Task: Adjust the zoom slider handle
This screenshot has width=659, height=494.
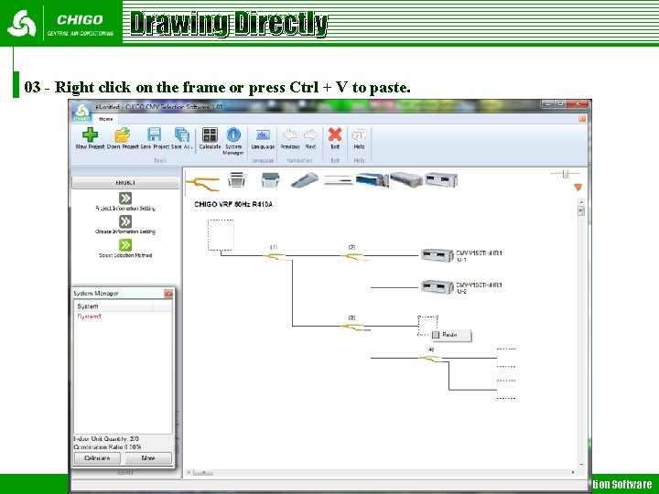Action: click(x=566, y=174)
